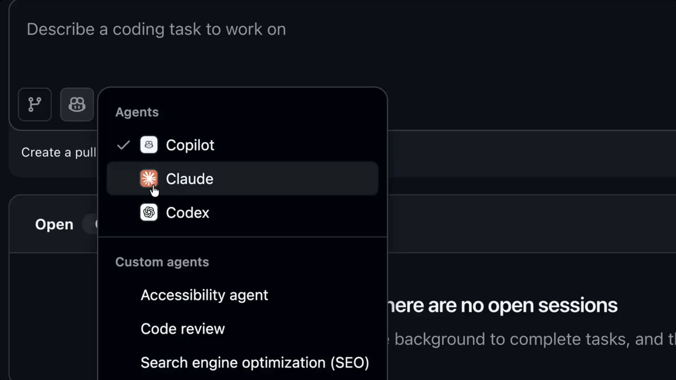Select Claude as the active agent
Viewport: 676px width, 380px height.
[x=189, y=178]
